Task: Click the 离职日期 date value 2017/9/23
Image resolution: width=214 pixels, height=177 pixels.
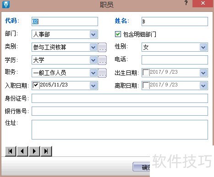Action: (x=164, y=85)
